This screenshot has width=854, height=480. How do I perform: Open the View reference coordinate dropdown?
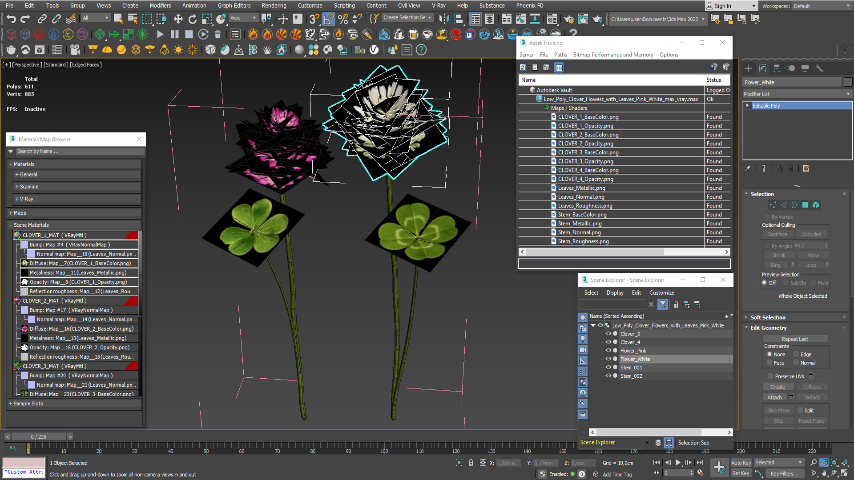click(243, 18)
